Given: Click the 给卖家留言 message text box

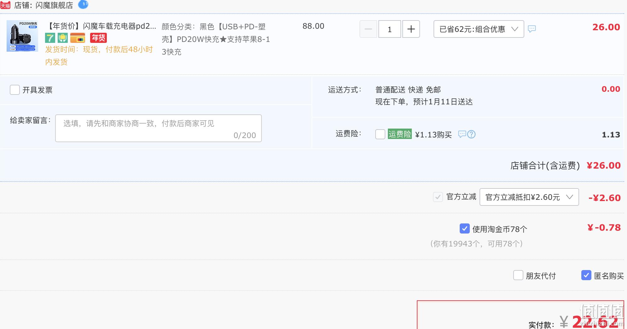Looking at the screenshot, I should 158,128.
